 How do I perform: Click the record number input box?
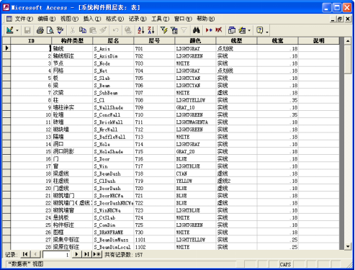[x=56, y=254]
